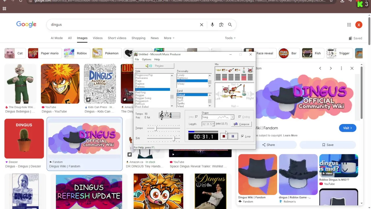Open Dingus cactus Deezer thumbnail
Viewport: 371px width, 209px height.
coord(24,138)
